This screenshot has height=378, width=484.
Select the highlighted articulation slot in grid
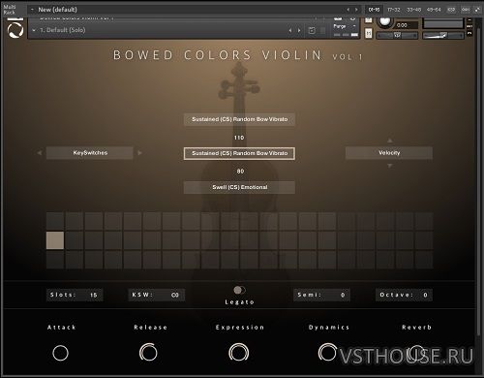pos(55,240)
